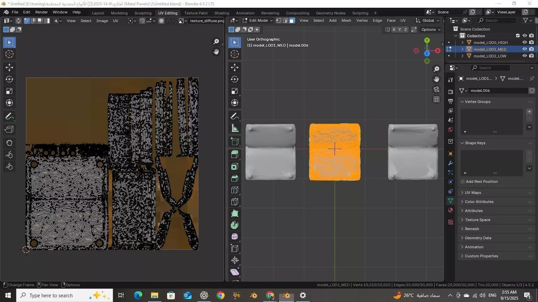Collapse the Shape Keys panel

tap(496, 143)
